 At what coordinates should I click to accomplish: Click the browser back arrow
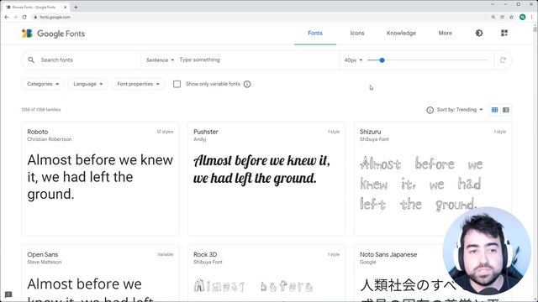(7, 17)
